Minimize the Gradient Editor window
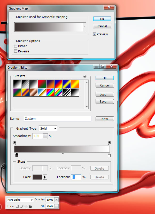 (96, 66)
